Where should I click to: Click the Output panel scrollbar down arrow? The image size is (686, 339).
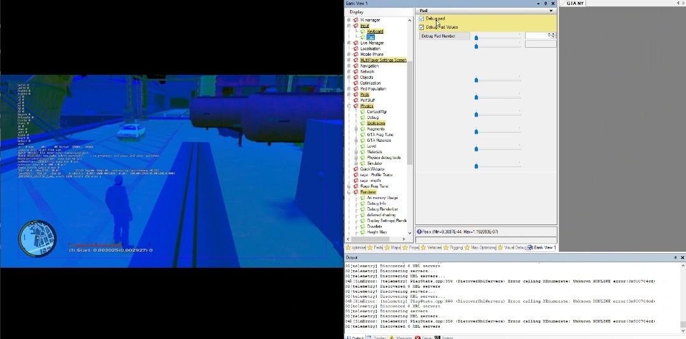coord(682,331)
